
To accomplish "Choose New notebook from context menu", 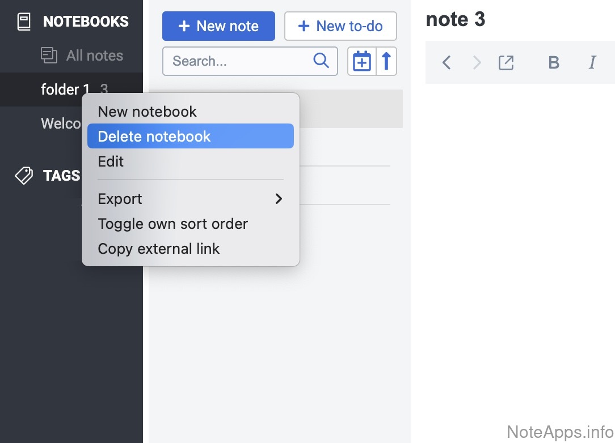I will click(148, 112).
